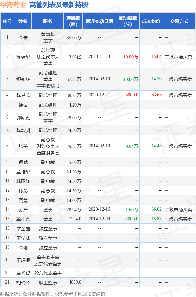
Task: Click the 4000.0 shareholding value
Action: [75, 282]
